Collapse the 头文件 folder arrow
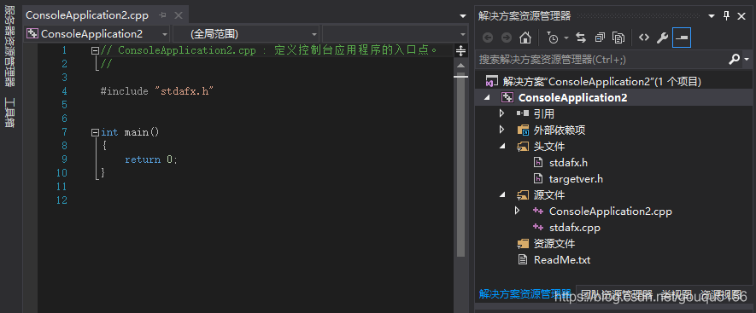The image size is (756, 313). (x=502, y=147)
